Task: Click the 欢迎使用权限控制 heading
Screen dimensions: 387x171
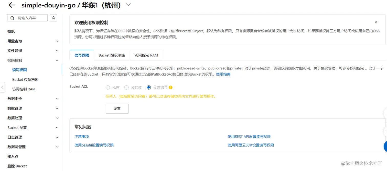Action: click(x=91, y=23)
